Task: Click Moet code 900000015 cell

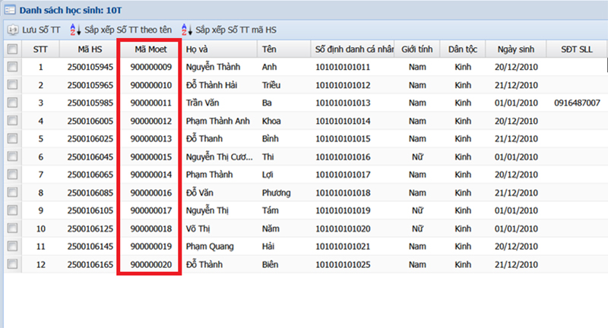Action: coord(150,157)
